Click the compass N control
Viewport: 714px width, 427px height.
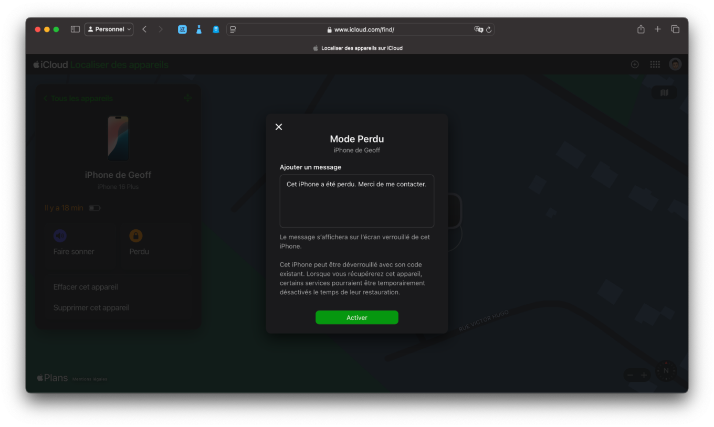pyautogui.click(x=666, y=371)
